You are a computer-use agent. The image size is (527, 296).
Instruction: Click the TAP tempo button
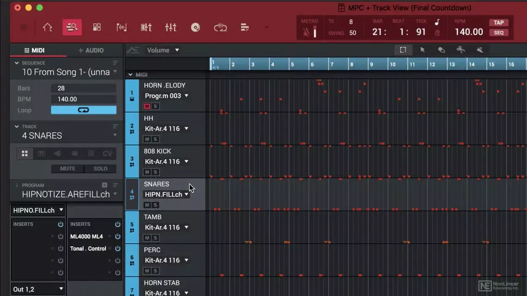[x=498, y=23]
